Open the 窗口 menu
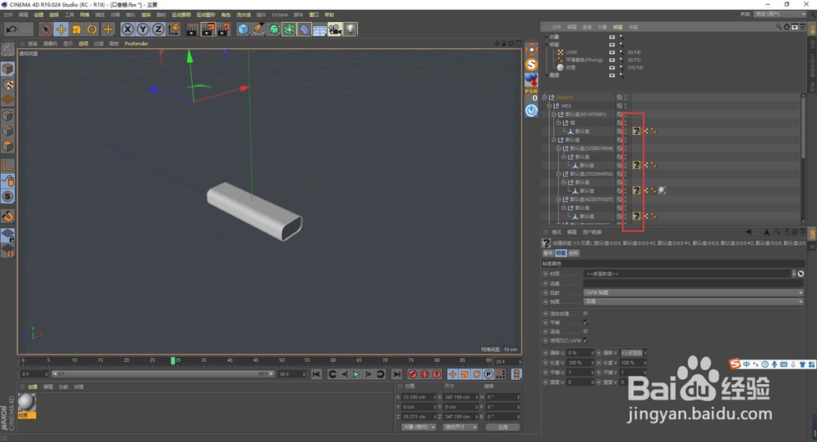Image resolution: width=817 pixels, height=442 pixels. (314, 15)
